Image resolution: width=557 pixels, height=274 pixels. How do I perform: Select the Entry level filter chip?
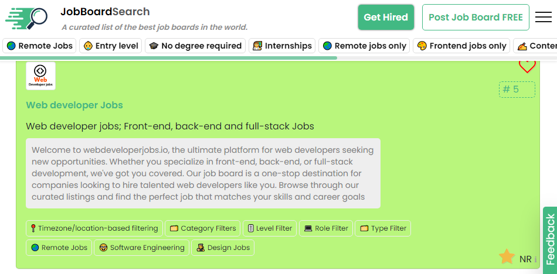click(x=111, y=46)
